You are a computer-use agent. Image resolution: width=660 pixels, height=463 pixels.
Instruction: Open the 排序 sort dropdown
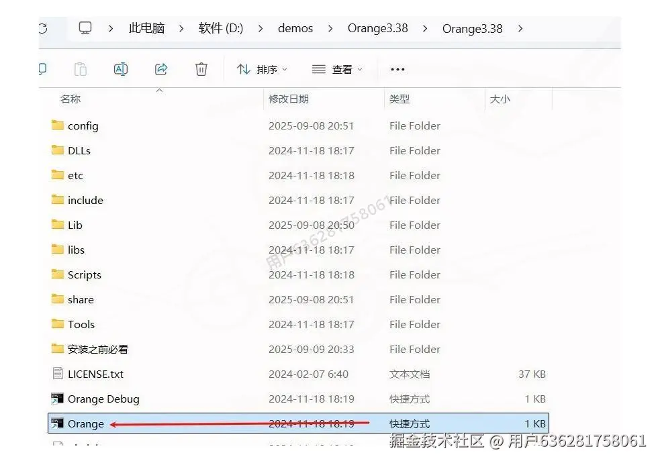coord(262,69)
